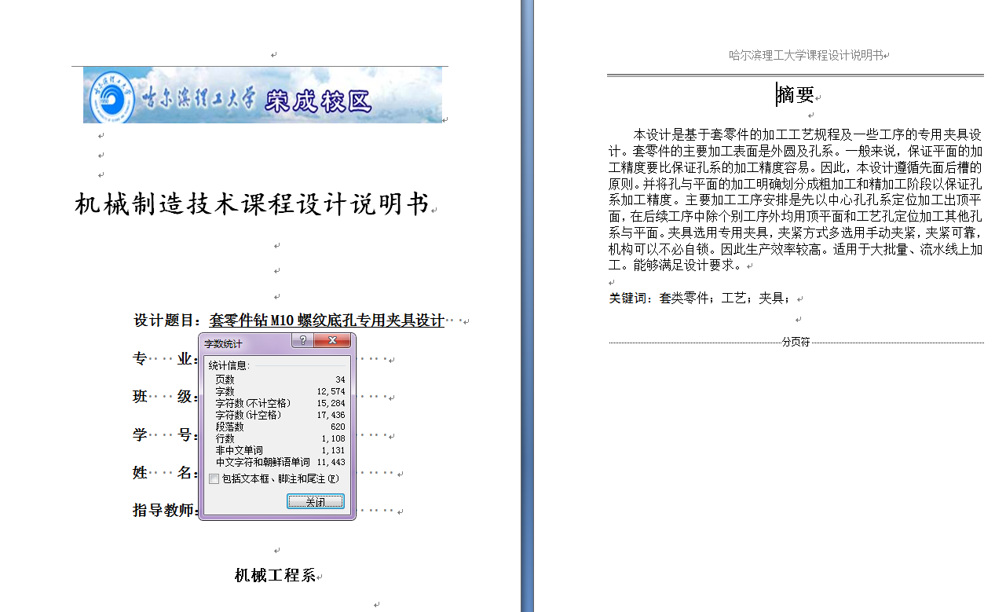The image size is (995, 612).
Task: Click the 班级 label on cover page
Action: pyautogui.click(x=166, y=397)
